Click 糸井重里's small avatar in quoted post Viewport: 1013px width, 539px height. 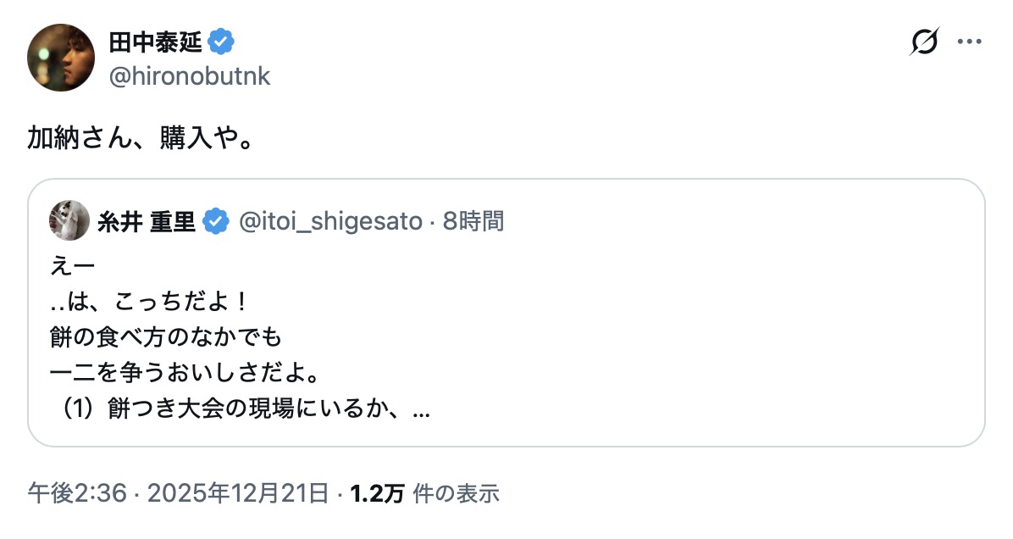tap(69, 221)
